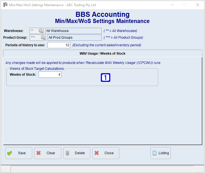
Task: Click the Warehouse lookup magnifier icon
Action: (x=41, y=31)
